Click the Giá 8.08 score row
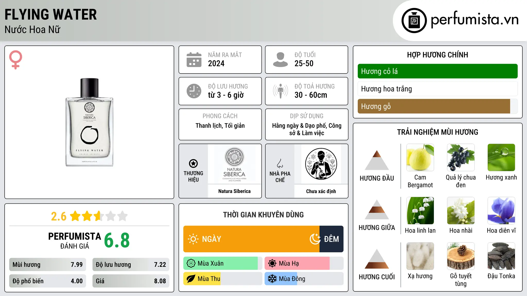The height and width of the screenshot is (296, 527). 131,281
